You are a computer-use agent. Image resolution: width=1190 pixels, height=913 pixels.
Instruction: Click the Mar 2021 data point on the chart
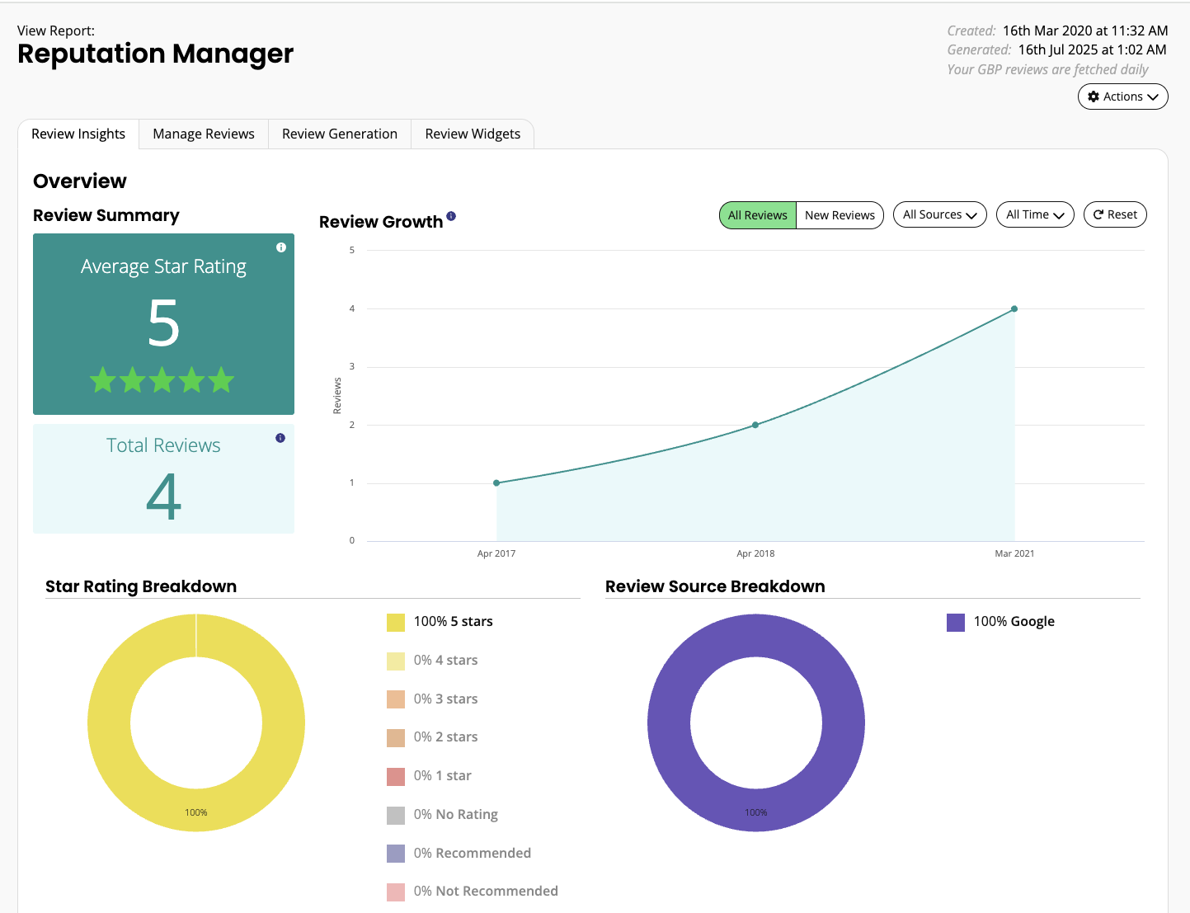click(x=1013, y=308)
